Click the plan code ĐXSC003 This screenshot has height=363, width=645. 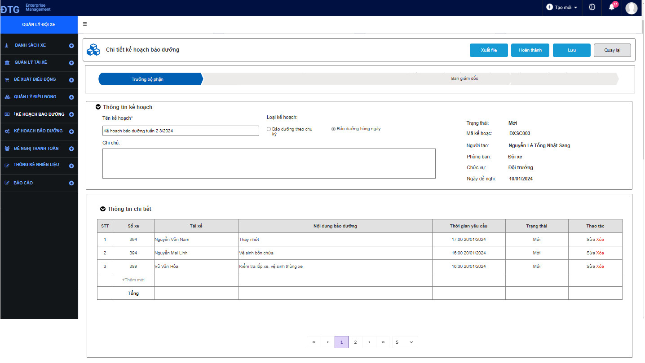tap(520, 134)
